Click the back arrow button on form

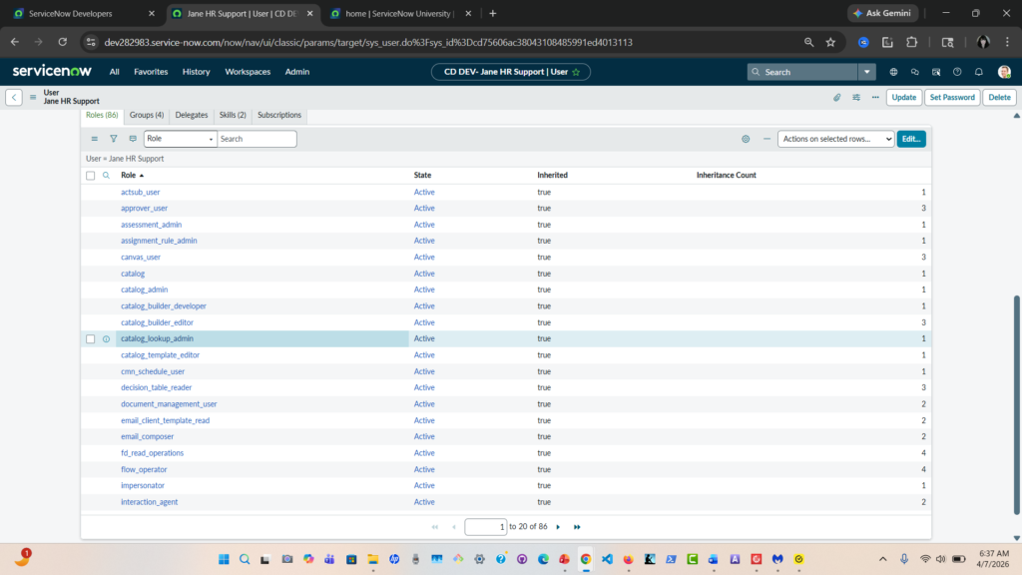[x=14, y=98]
